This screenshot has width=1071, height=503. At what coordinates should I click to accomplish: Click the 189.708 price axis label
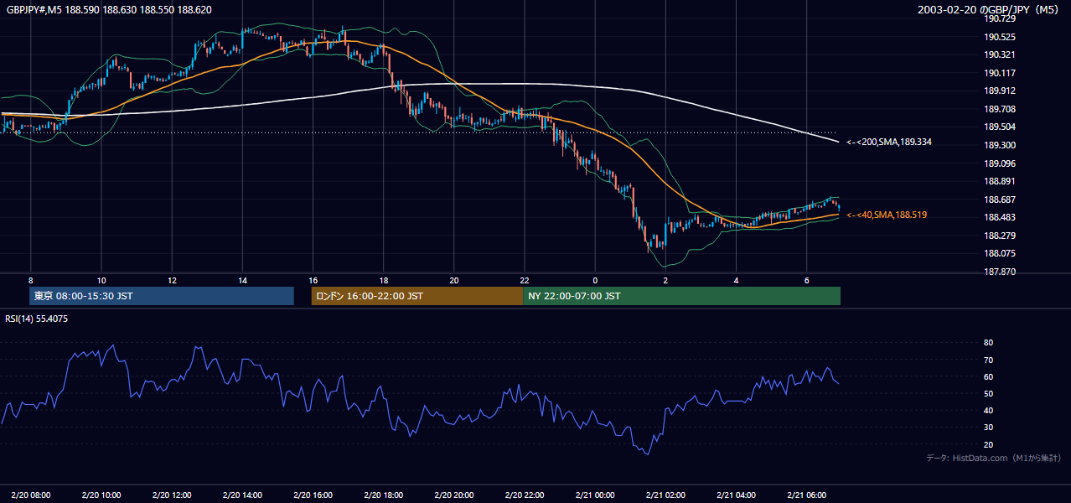998,110
